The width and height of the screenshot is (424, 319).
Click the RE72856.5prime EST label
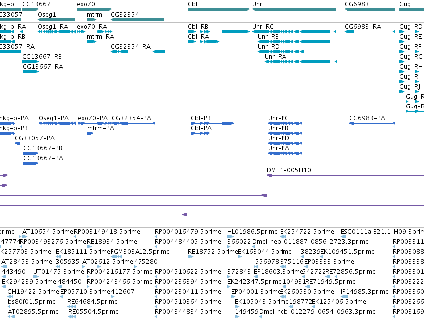(x=350, y=272)
